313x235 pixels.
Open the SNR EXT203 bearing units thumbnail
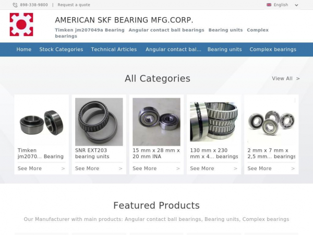point(99,122)
